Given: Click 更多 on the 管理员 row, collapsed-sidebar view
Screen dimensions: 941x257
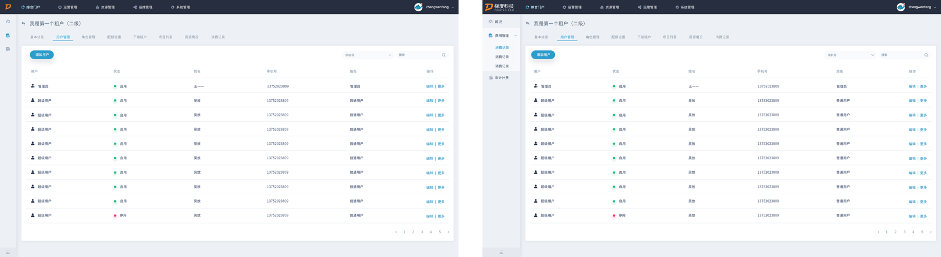Looking at the screenshot, I should 441,86.
